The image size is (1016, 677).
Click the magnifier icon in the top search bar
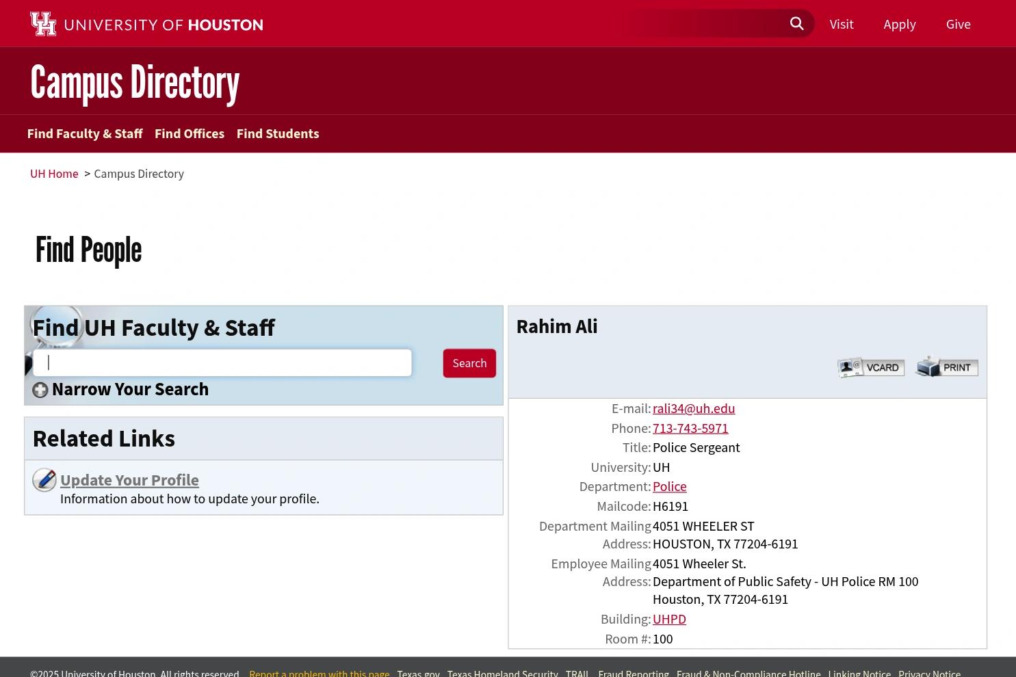[x=796, y=24]
